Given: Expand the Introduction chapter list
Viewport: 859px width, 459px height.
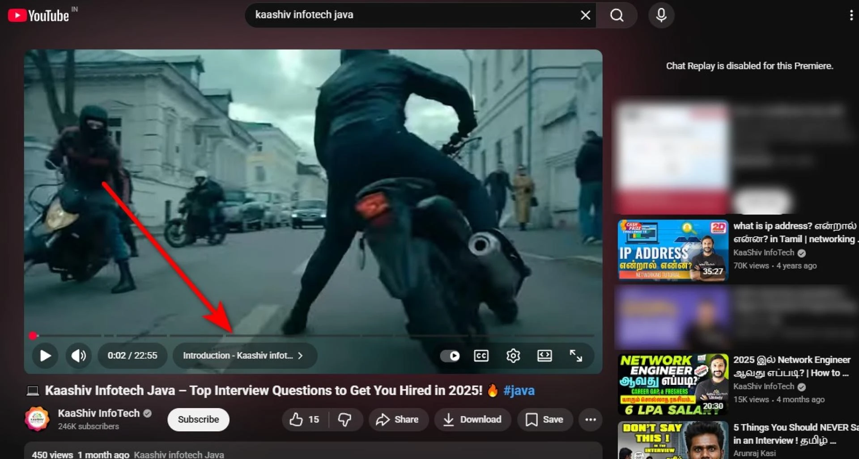Looking at the screenshot, I should click(244, 356).
